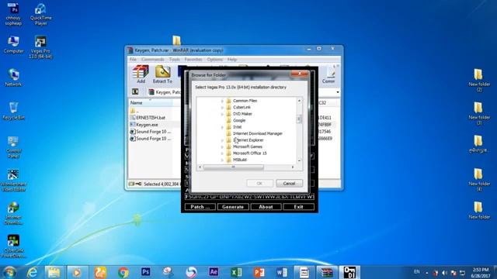Open the QuickTime Player desktop icon

40,14
